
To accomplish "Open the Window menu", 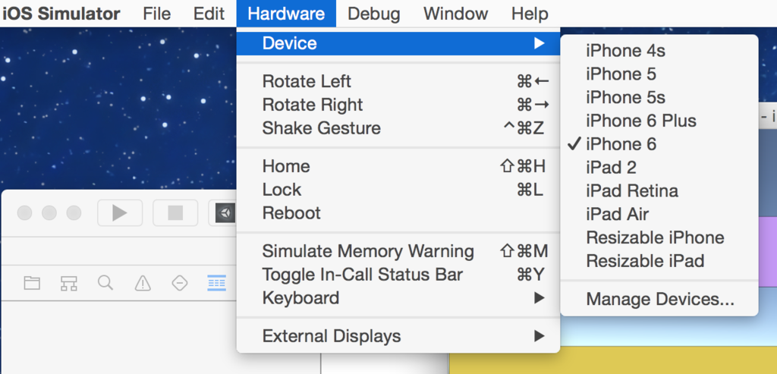I will [455, 14].
